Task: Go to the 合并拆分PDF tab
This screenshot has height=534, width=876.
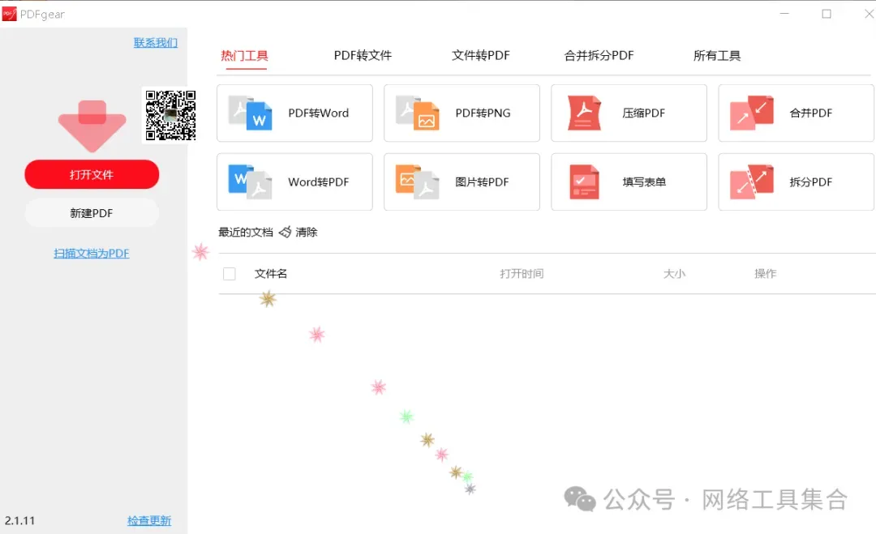Action: (x=599, y=56)
